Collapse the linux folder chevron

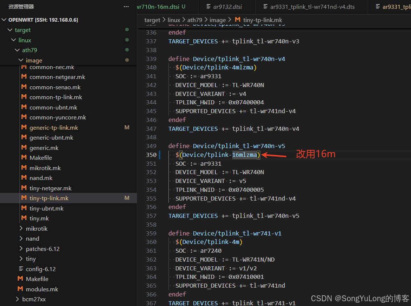[14, 40]
